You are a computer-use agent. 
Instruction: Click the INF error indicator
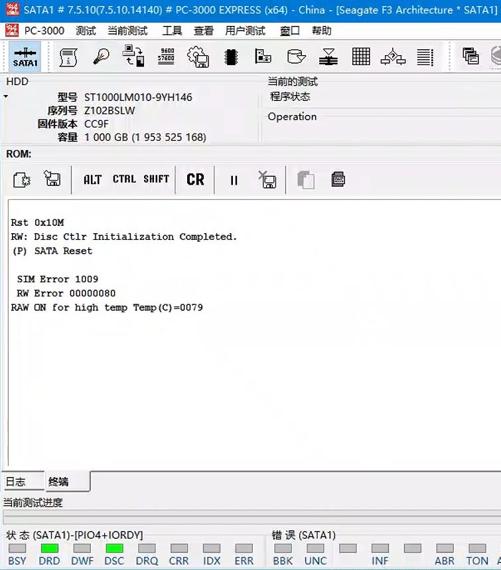[x=380, y=548]
